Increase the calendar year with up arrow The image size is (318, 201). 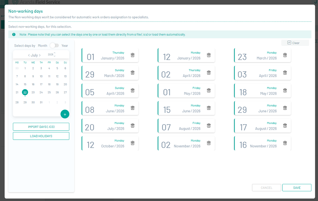coord(55,53)
